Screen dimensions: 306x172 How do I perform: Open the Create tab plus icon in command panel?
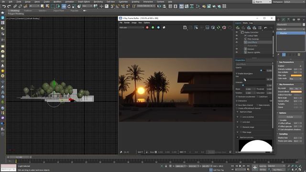click(x=278, y=20)
